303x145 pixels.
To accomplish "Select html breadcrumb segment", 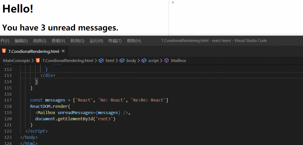I will [110, 61].
